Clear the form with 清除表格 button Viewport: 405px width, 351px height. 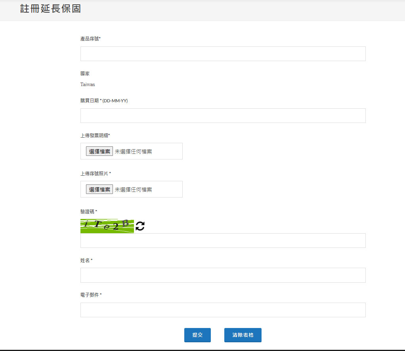click(243, 335)
